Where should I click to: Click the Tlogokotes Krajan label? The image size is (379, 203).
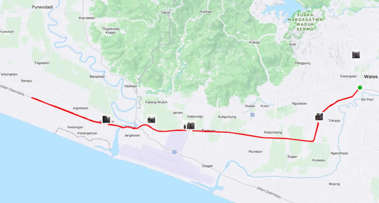111,31
